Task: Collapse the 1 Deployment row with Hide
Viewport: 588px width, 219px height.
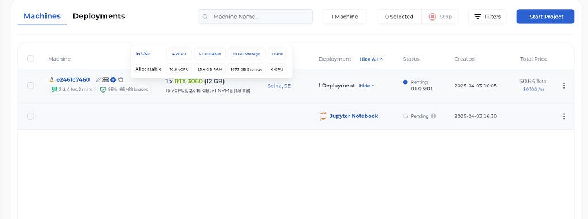Action: point(367,86)
